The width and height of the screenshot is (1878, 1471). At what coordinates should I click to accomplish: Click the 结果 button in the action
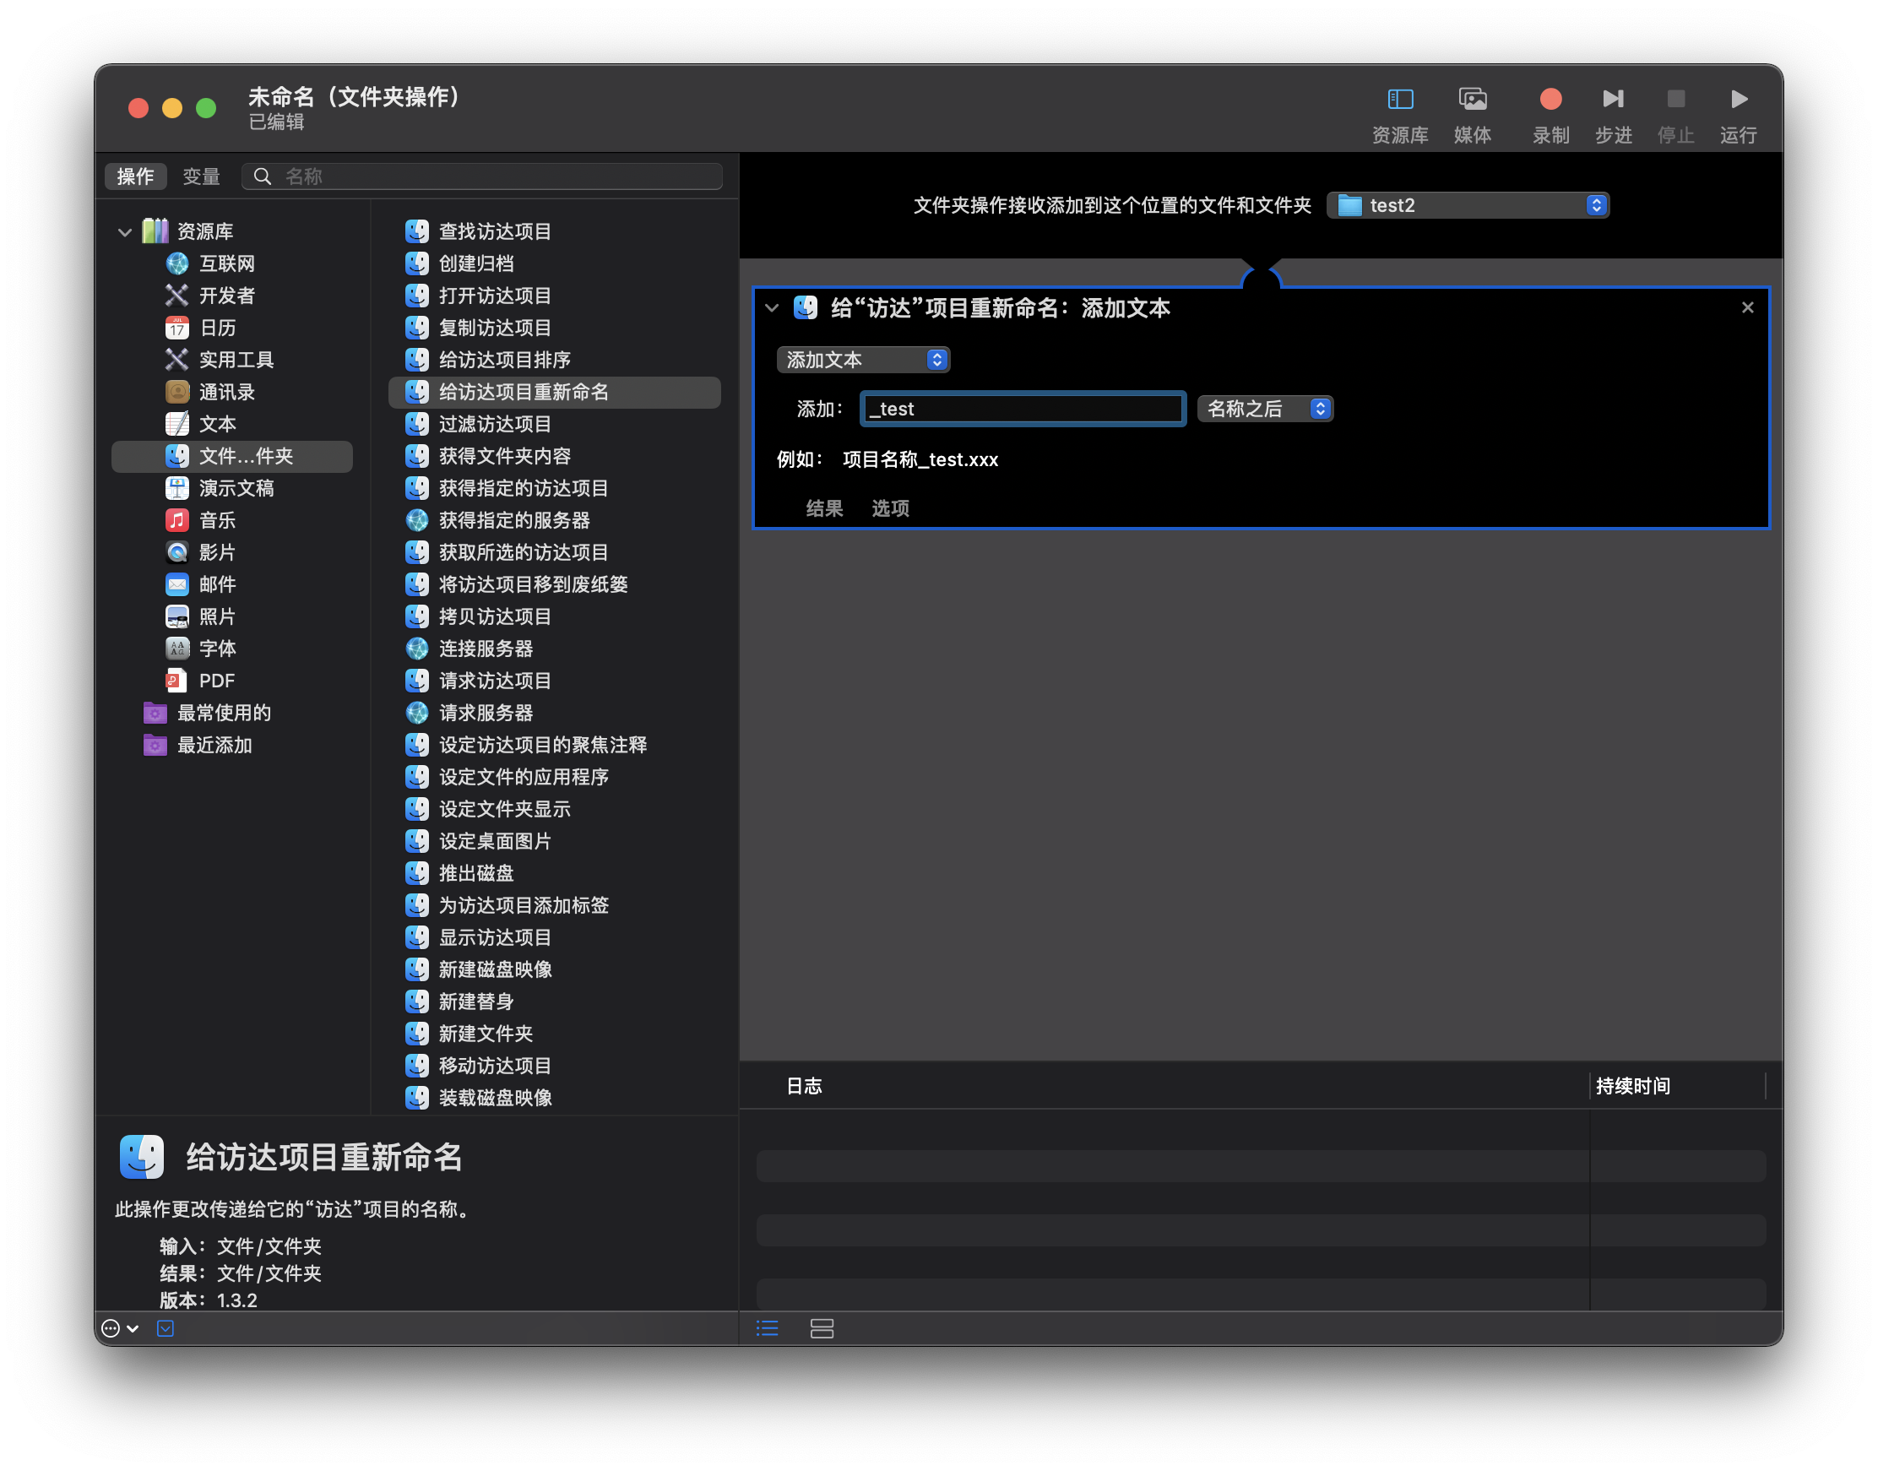pos(823,508)
